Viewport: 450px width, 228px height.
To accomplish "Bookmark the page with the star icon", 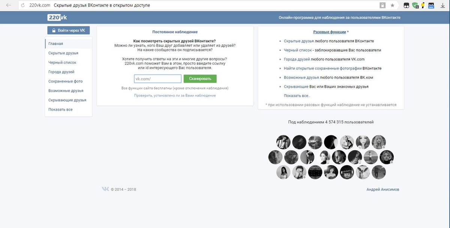I will [x=392, y=5].
